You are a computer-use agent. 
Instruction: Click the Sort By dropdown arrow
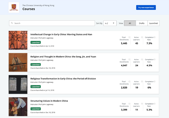(113, 23)
